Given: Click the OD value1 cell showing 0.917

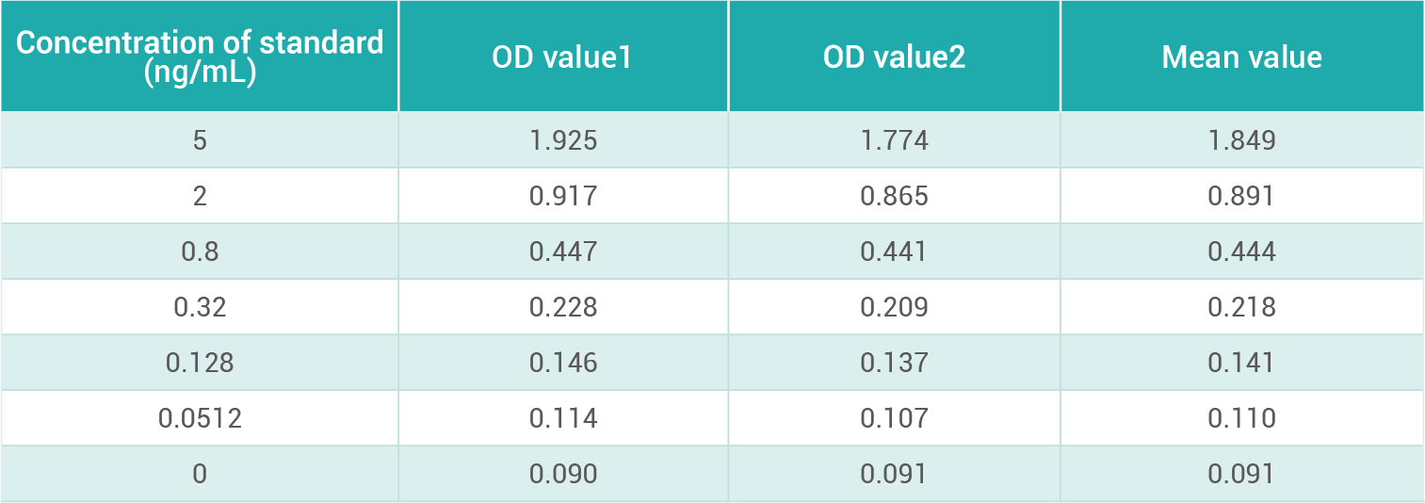Looking at the screenshot, I should [x=562, y=196].
